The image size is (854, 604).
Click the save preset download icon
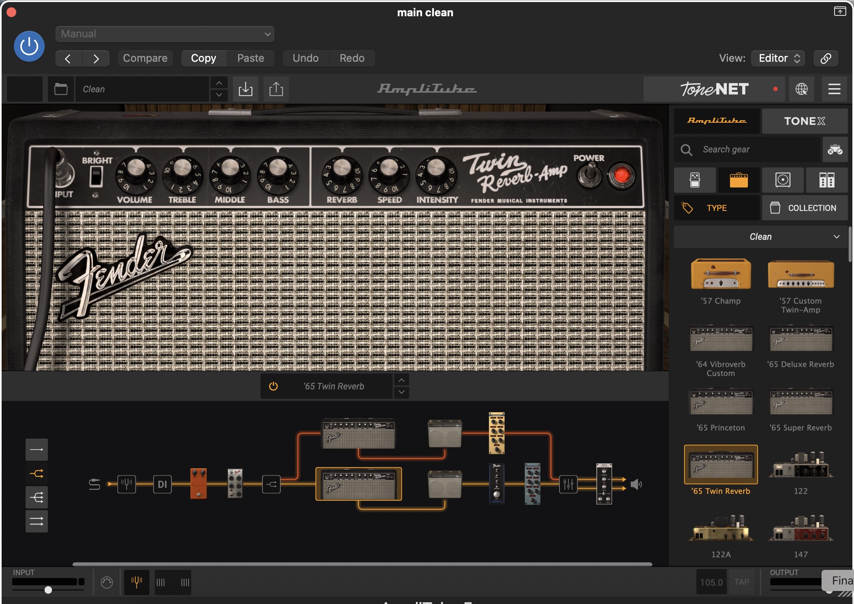coord(245,89)
